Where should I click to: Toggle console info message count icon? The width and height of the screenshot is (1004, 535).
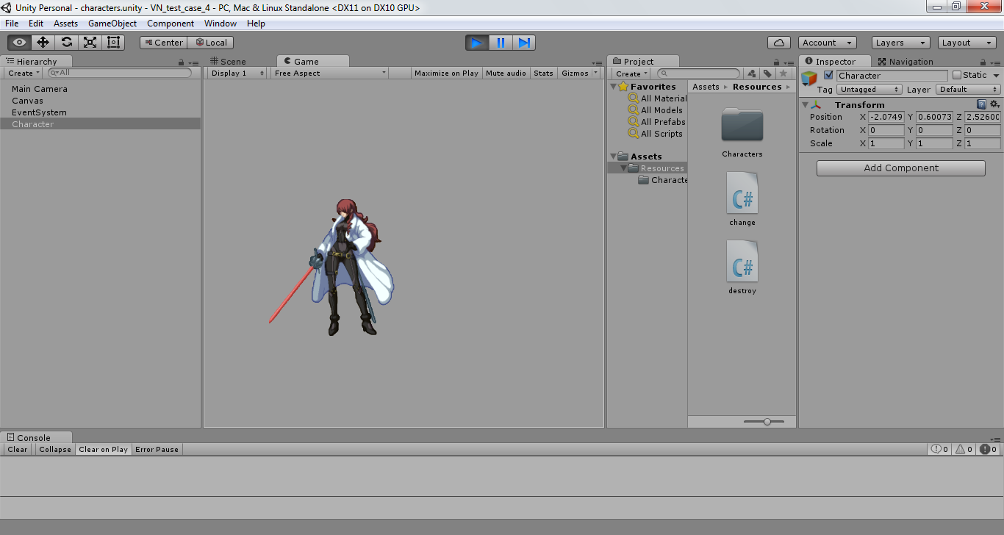tap(940, 449)
